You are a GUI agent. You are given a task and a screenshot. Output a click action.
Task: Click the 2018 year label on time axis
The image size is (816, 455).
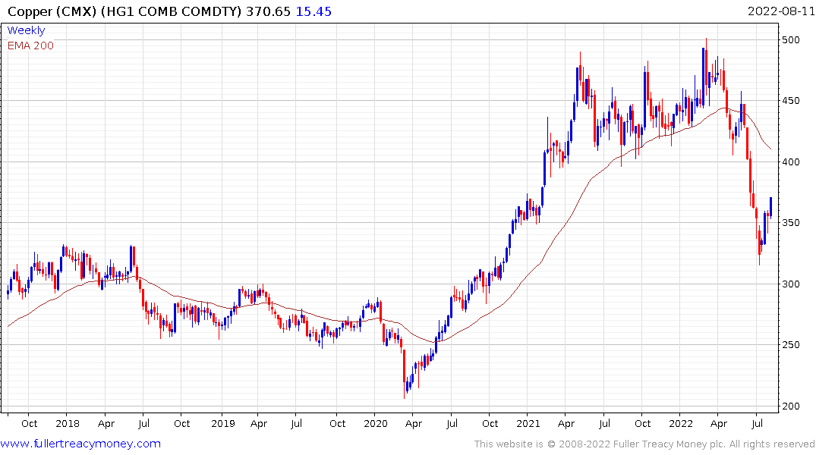68,423
